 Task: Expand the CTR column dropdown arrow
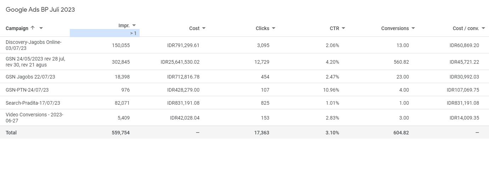[x=343, y=28]
